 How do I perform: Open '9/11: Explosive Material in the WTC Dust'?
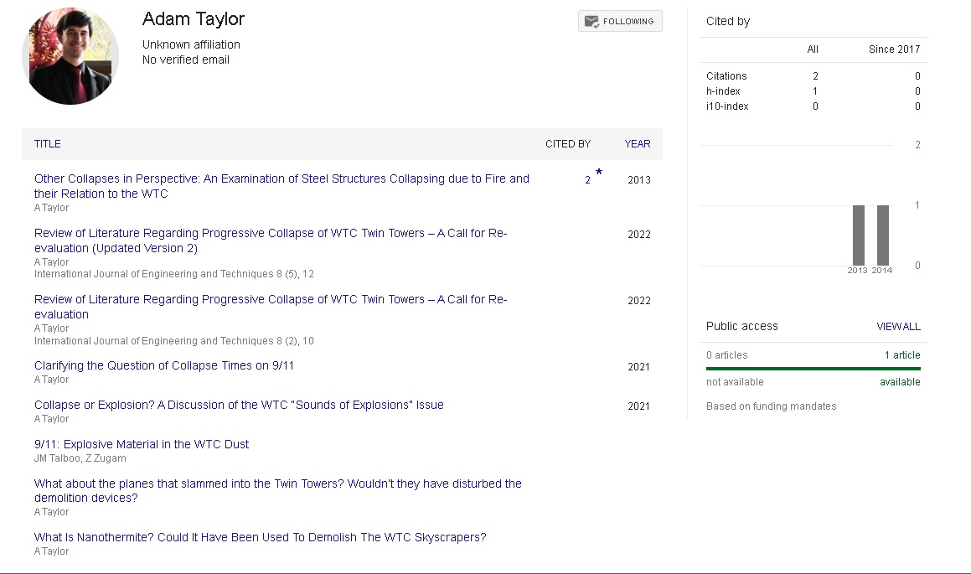coord(142,444)
